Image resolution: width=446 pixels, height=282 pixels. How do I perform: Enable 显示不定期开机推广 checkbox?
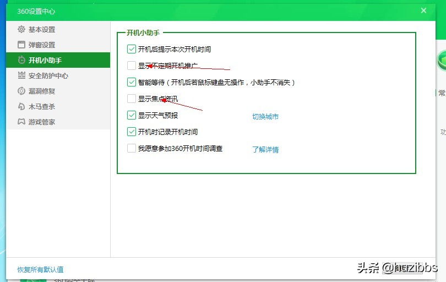coord(132,66)
